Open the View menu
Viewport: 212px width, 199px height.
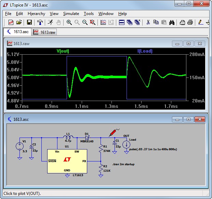(54, 14)
